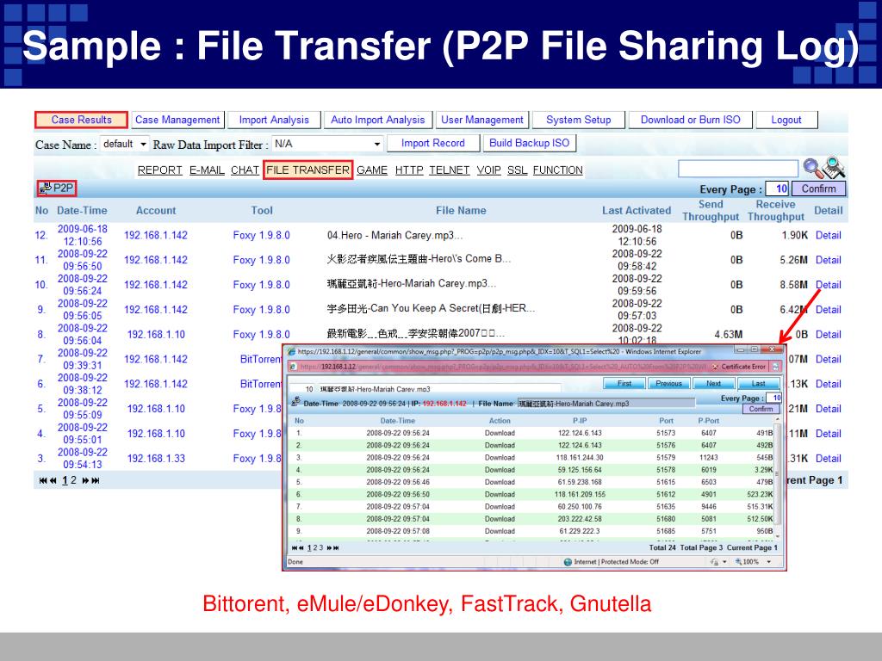The height and width of the screenshot is (661, 882).
Task: Open Detail link for row 10
Action: pyautogui.click(x=828, y=285)
